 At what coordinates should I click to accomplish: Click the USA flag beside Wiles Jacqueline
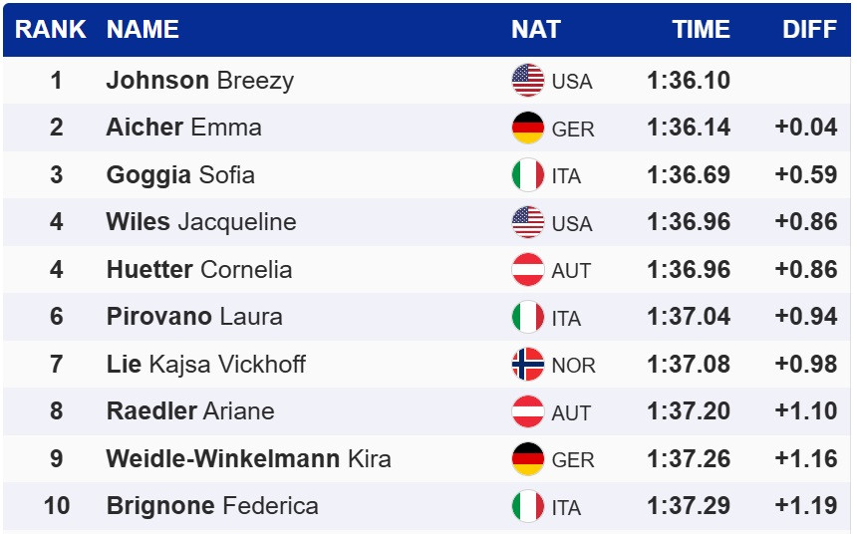click(x=527, y=222)
